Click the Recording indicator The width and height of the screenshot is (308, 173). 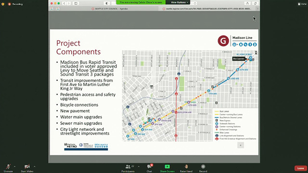point(15,4)
